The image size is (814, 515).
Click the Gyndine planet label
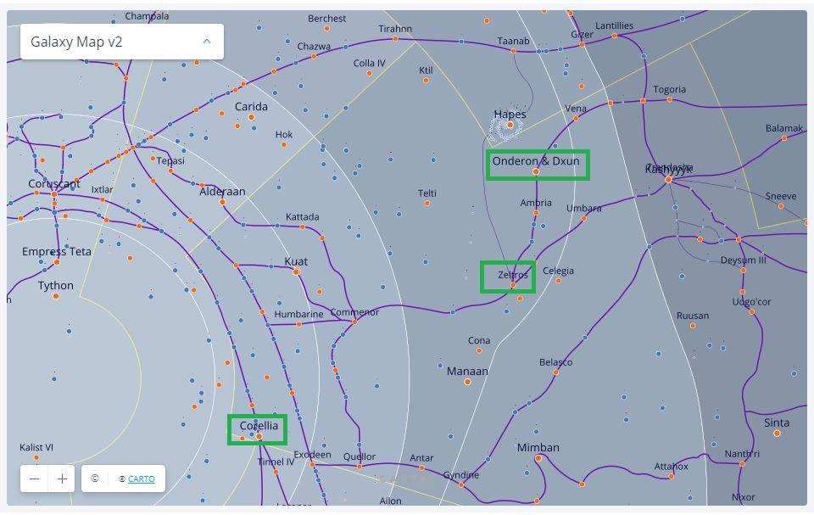pyautogui.click(x=461, y=474)
